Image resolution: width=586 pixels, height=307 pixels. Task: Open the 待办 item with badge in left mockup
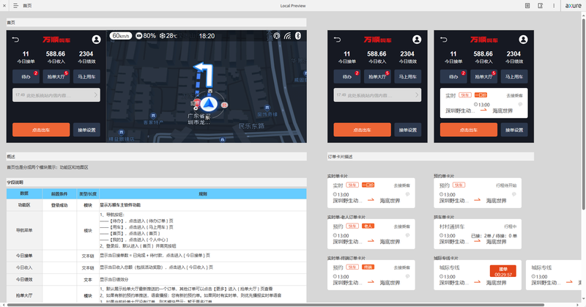pos(25,76)
